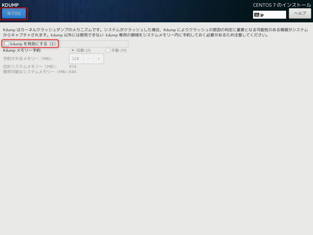
Task: Open the ヘルプ help button
Action: (x=300, y=13)
